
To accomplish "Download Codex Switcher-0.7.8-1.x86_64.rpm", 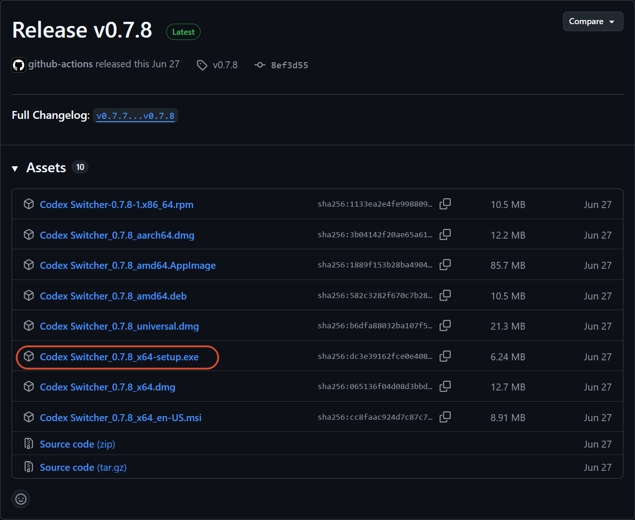I will [117, 205].
